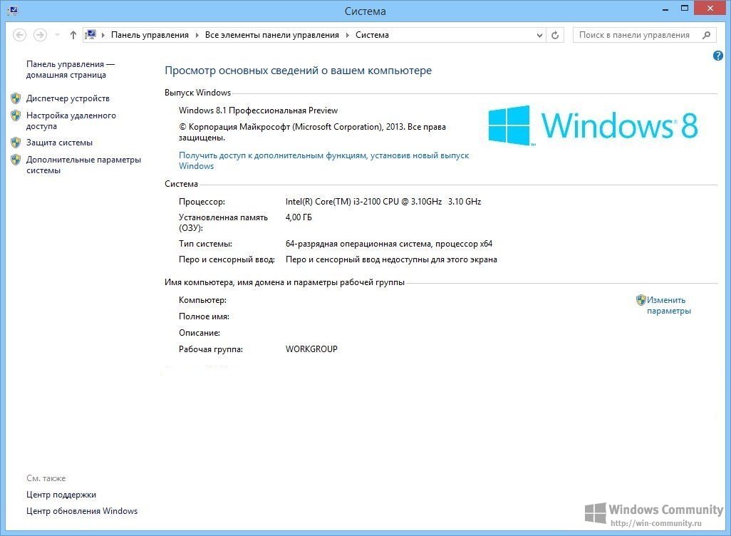Open address bar history dropdown
This screenshot has width=731, height=536.
[539, 35]
